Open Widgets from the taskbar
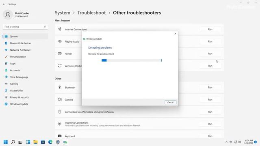This screenshot has height=146, width=260. (28, 142)
